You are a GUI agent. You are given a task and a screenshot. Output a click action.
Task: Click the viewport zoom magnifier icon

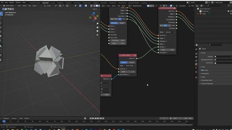(98, 23)
